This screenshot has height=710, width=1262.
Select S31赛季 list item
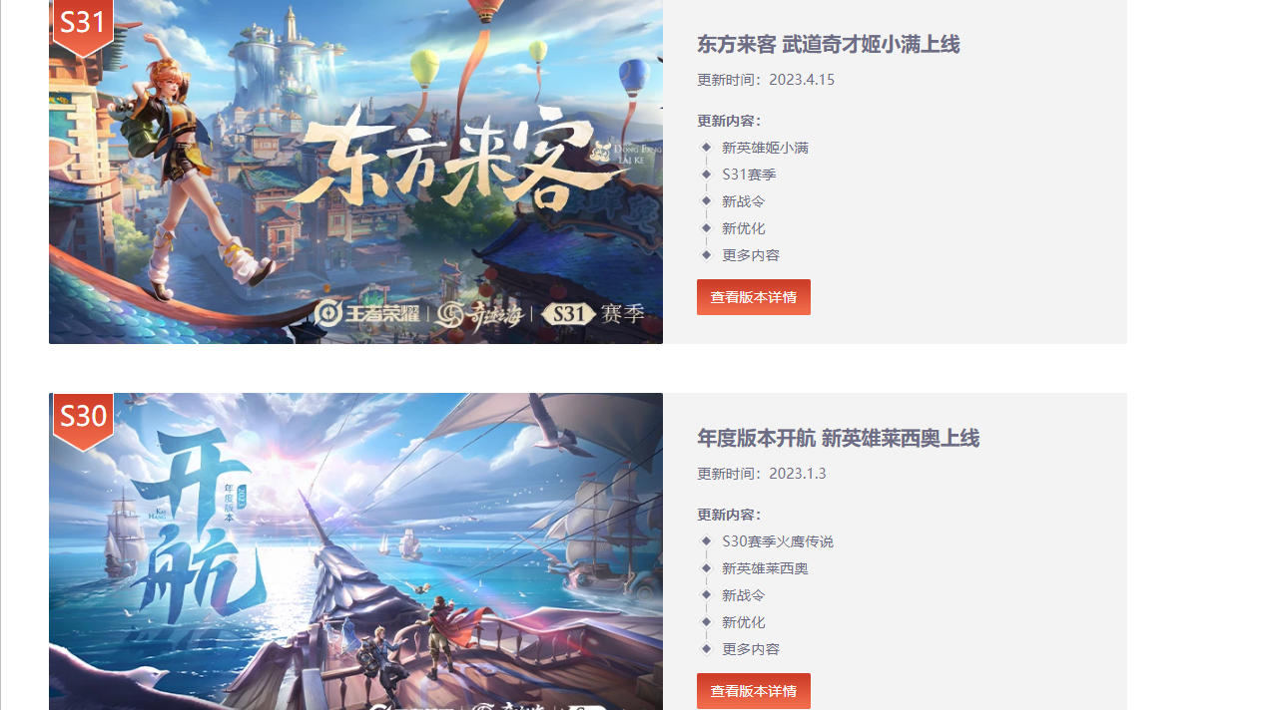tap(749, 175)
